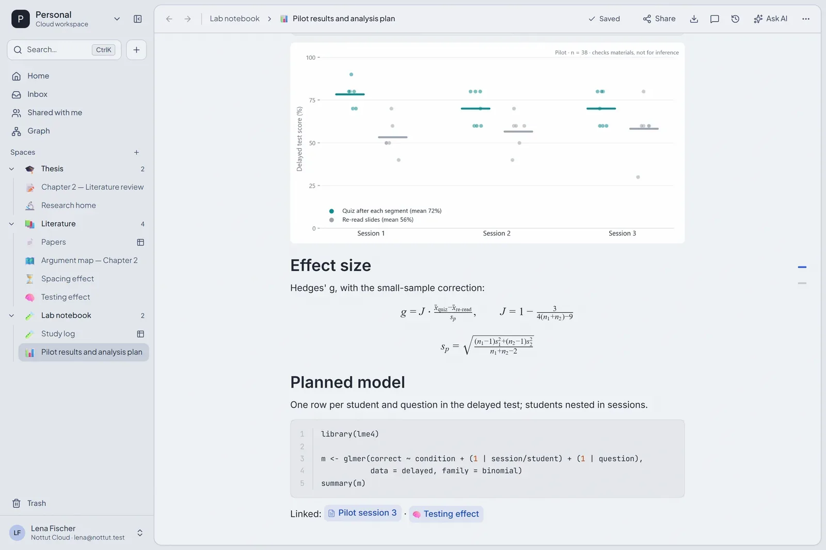Jump to the second outline marker

coord(802,284)
